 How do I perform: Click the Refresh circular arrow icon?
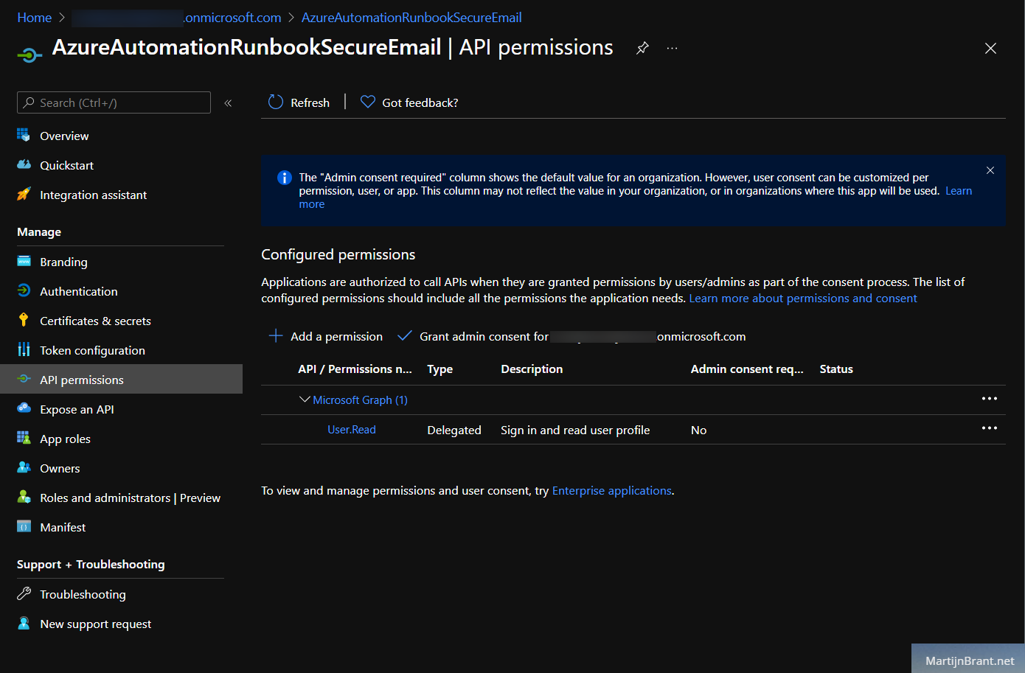point(276,102)
